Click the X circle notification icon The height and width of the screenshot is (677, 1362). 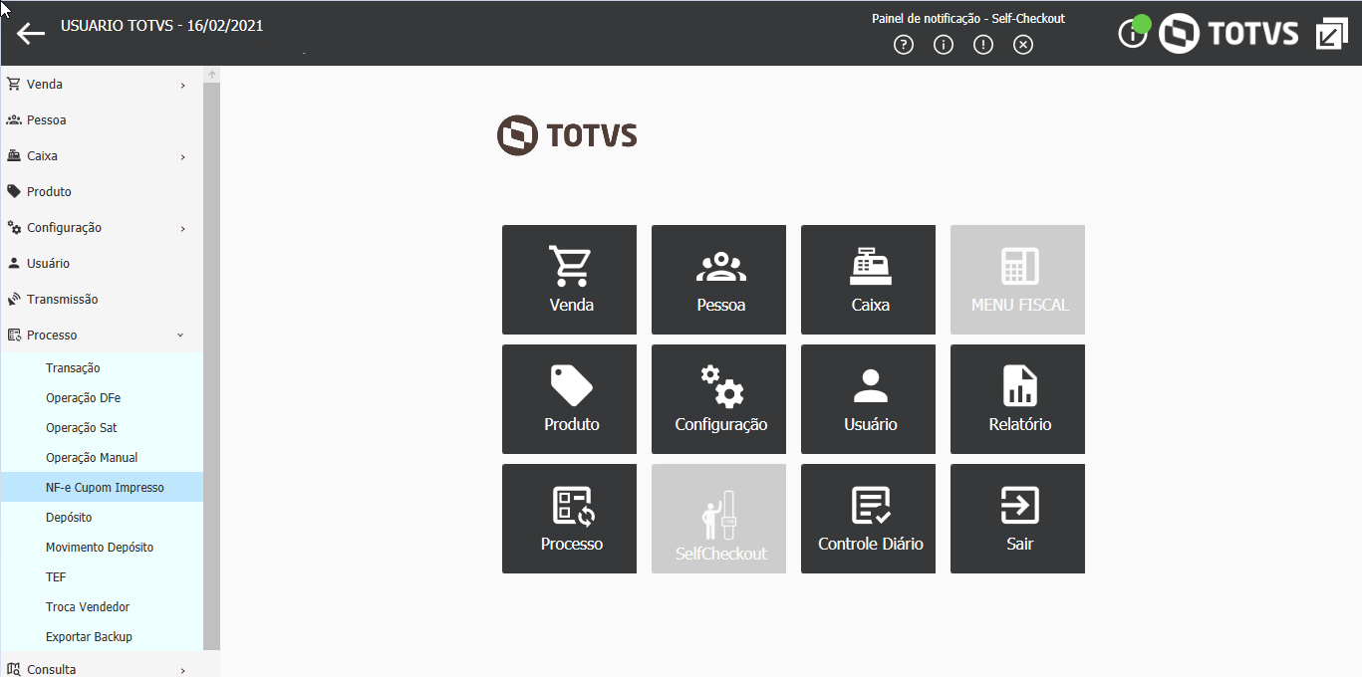1023,45
